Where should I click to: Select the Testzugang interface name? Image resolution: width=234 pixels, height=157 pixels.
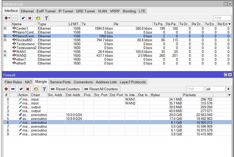tap(25, 44)
